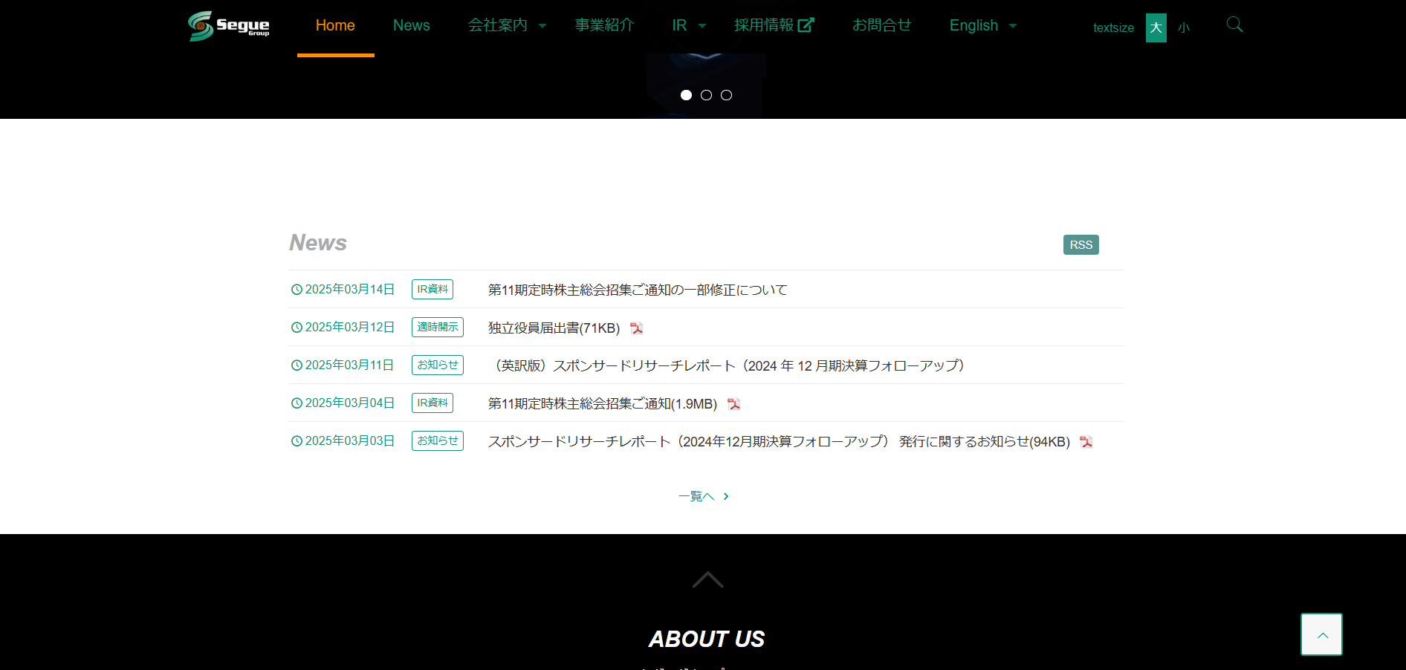The image size is (1406, 670).
Task: Click the scroll-to-top arrow button
Action: point(1321,634)
